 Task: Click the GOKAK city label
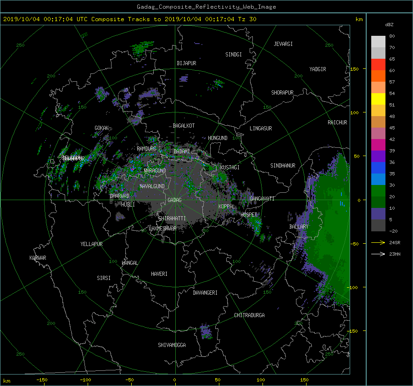(x=101, y=128)
